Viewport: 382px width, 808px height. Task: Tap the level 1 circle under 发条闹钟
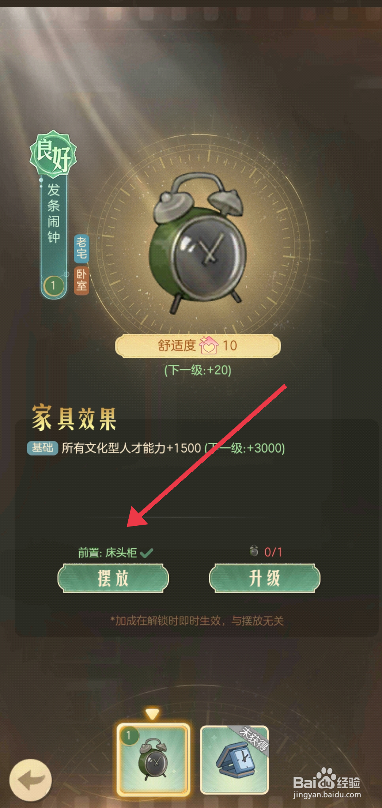(53, 286)
